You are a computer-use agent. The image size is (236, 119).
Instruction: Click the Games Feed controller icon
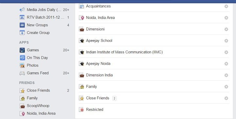pos(22,73)
